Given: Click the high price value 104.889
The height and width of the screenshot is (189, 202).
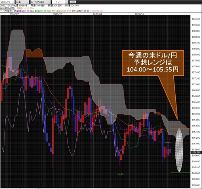Looking at the screenshot, I should [x=40, y=6].
